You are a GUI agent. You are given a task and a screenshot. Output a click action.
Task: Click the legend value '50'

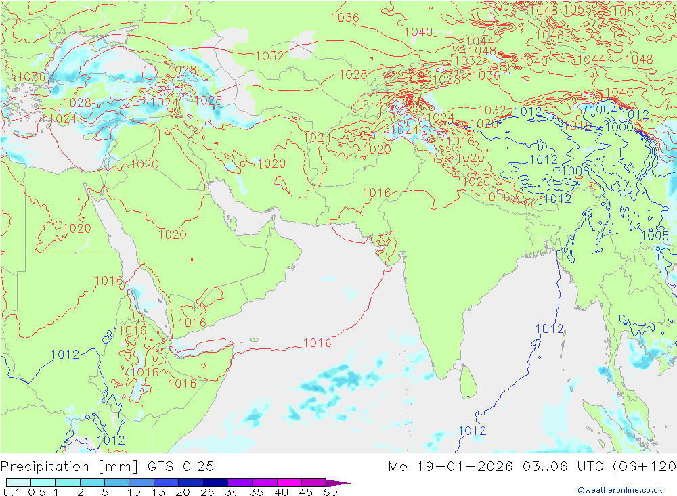click(331, 492)
